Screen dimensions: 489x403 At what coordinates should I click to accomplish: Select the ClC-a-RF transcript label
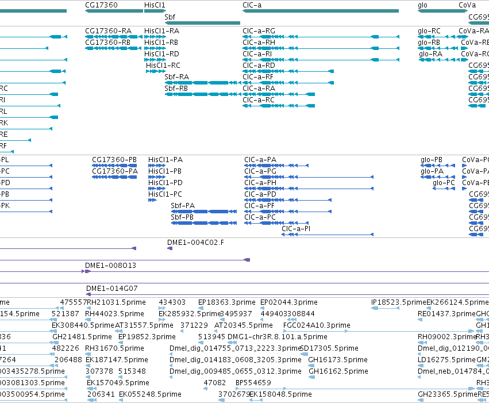[x=258, y=77]
